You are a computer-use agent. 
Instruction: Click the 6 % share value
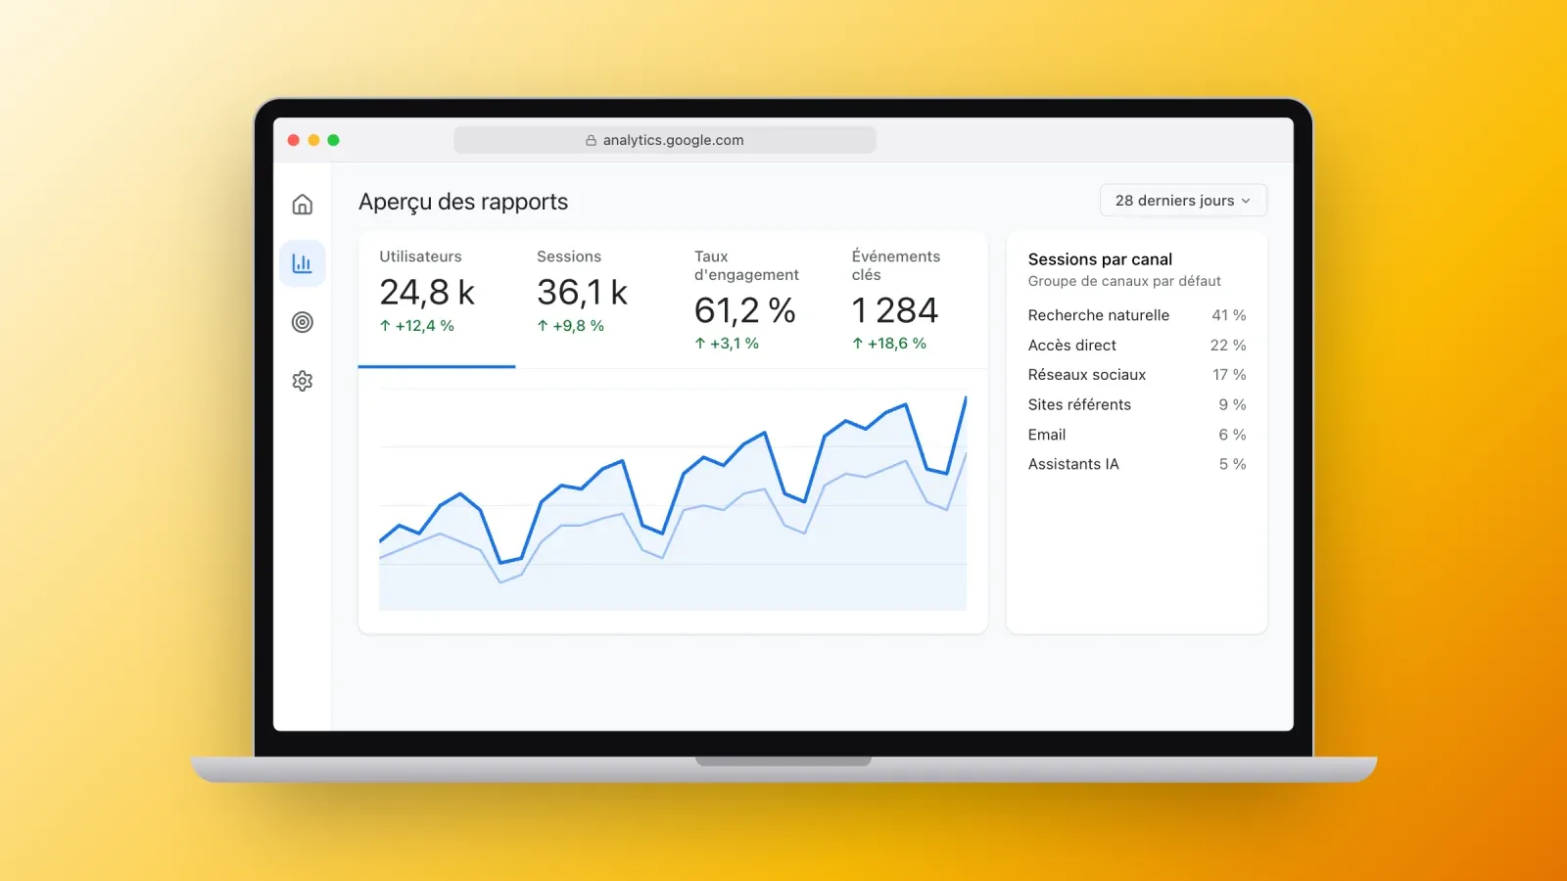click(1233, 435)
